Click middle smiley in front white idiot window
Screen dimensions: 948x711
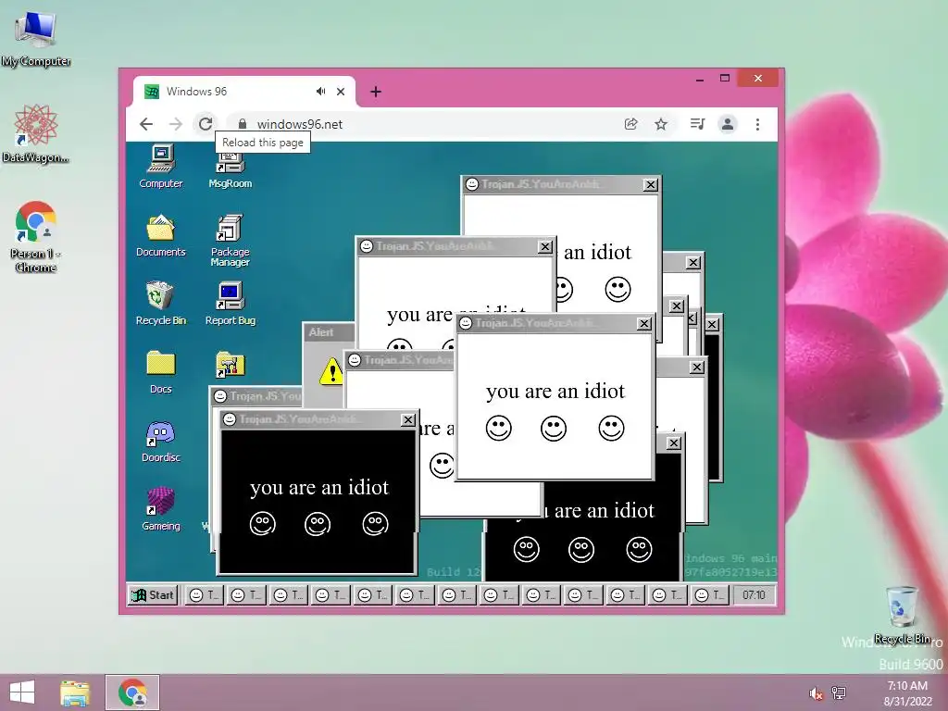click(554, 428)
